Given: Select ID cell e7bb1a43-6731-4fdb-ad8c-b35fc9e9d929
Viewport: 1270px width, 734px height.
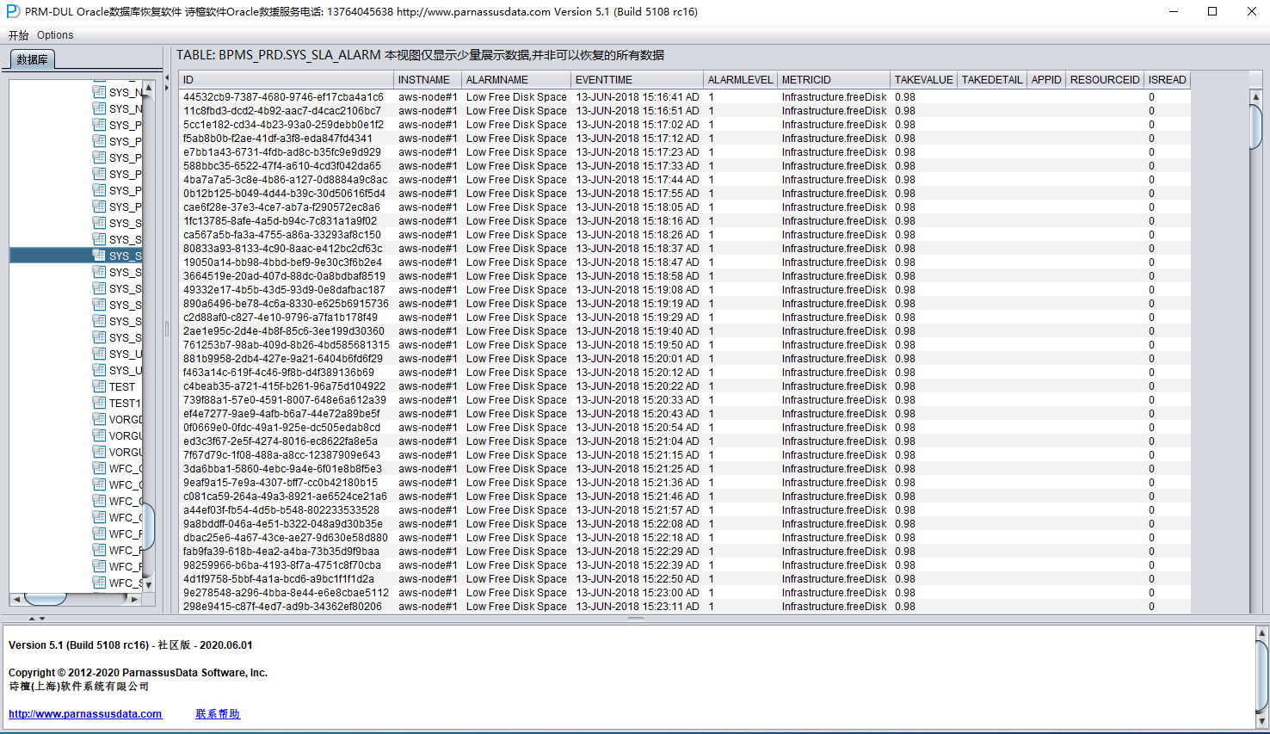Looking at the screenshot, I should pyautogui.click(x=287, y=152).
